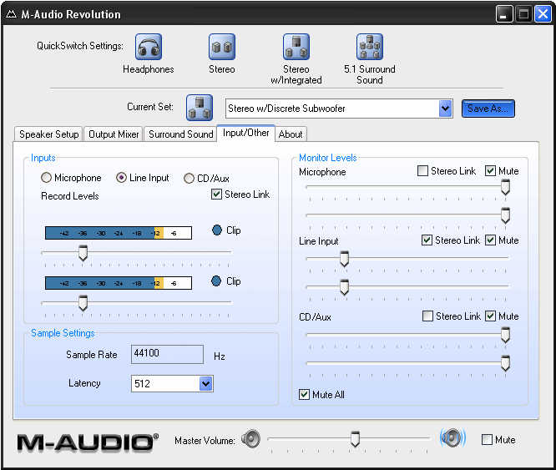
Task: Click the M-AUDIO brand logo
Action: click(x=88, y=442)
